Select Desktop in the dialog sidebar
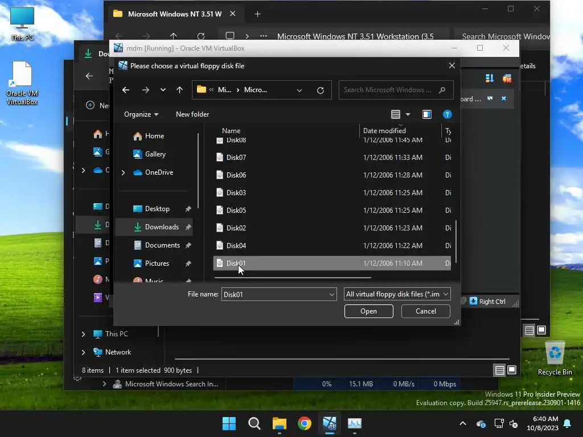Viewport: 583px width, 437px height. (157, 209)
